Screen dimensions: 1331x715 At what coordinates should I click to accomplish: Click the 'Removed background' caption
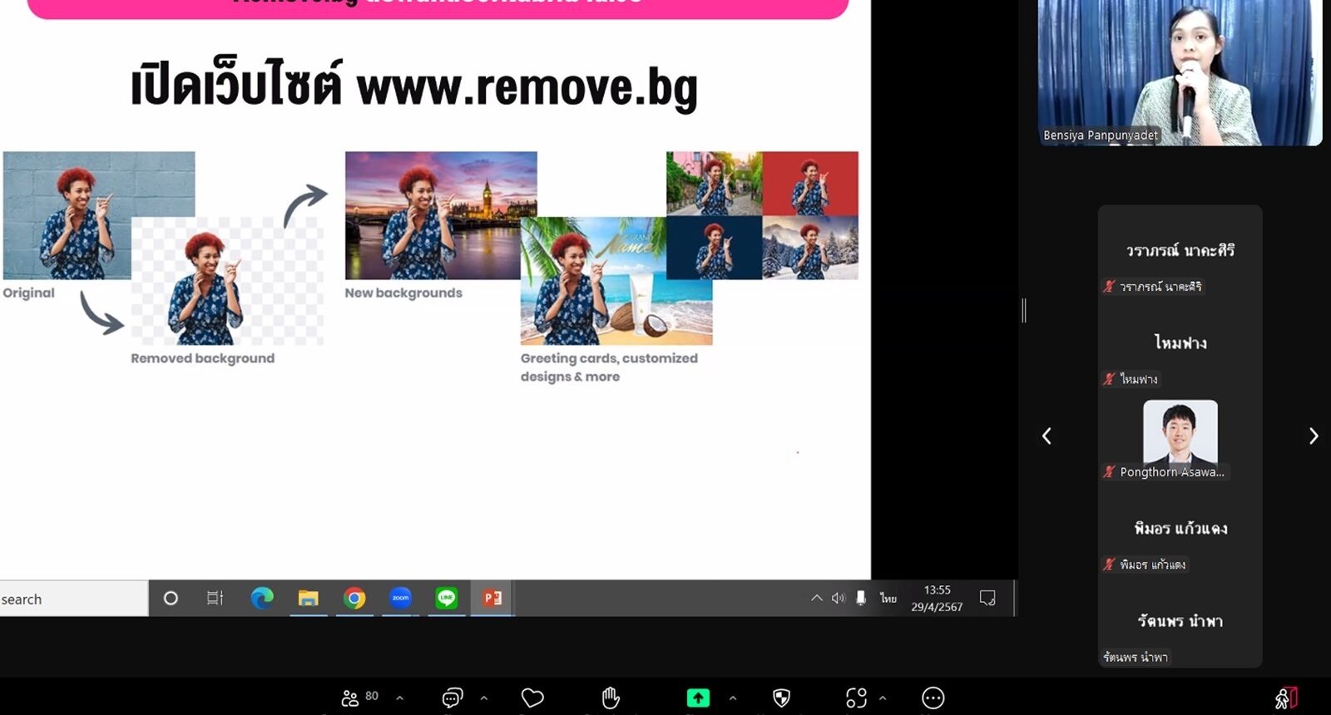(202, 358)
